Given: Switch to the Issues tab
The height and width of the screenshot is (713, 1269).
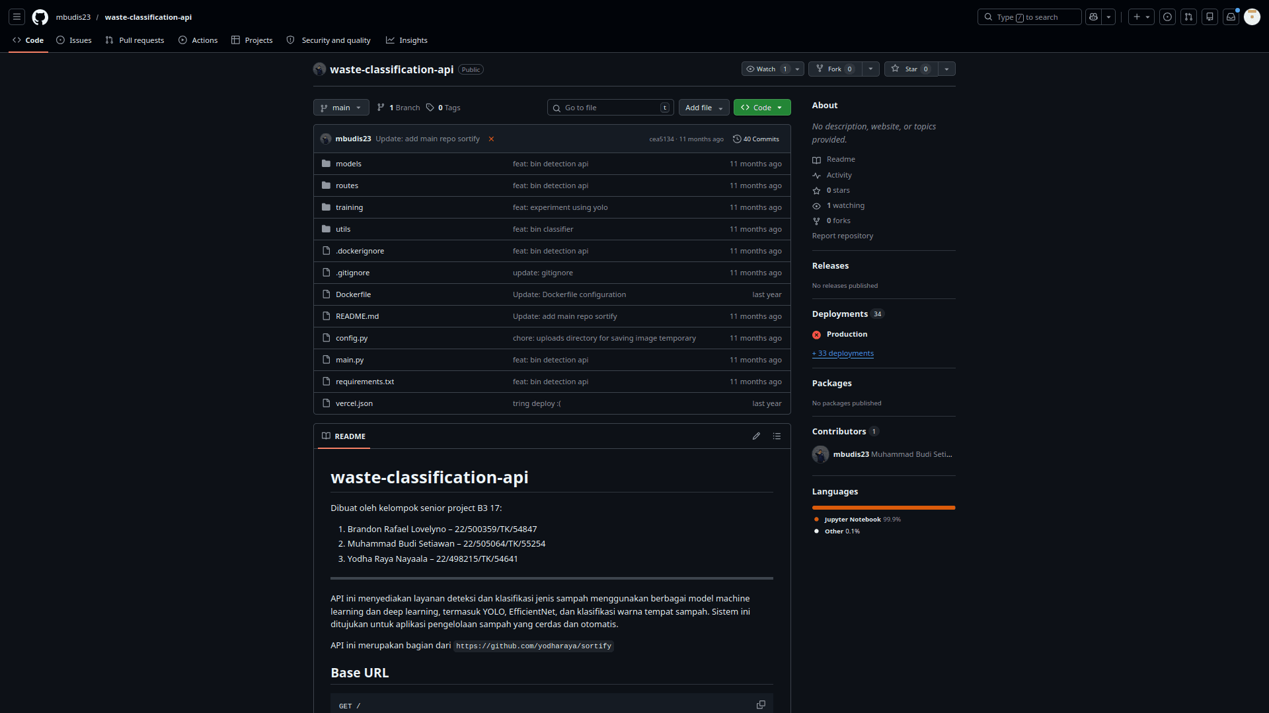Looking at the screenshot, I should [x=74, y=40].
